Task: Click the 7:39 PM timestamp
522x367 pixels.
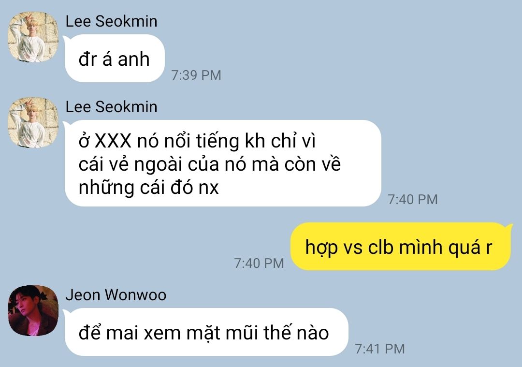Action: tap(196, 75)
